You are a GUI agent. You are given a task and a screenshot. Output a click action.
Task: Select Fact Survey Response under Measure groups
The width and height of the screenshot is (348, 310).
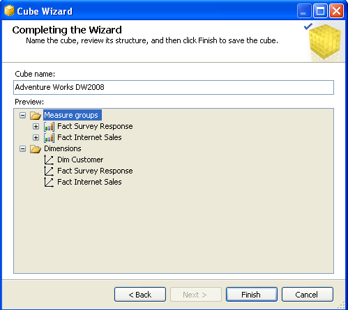tap(95, 126)
